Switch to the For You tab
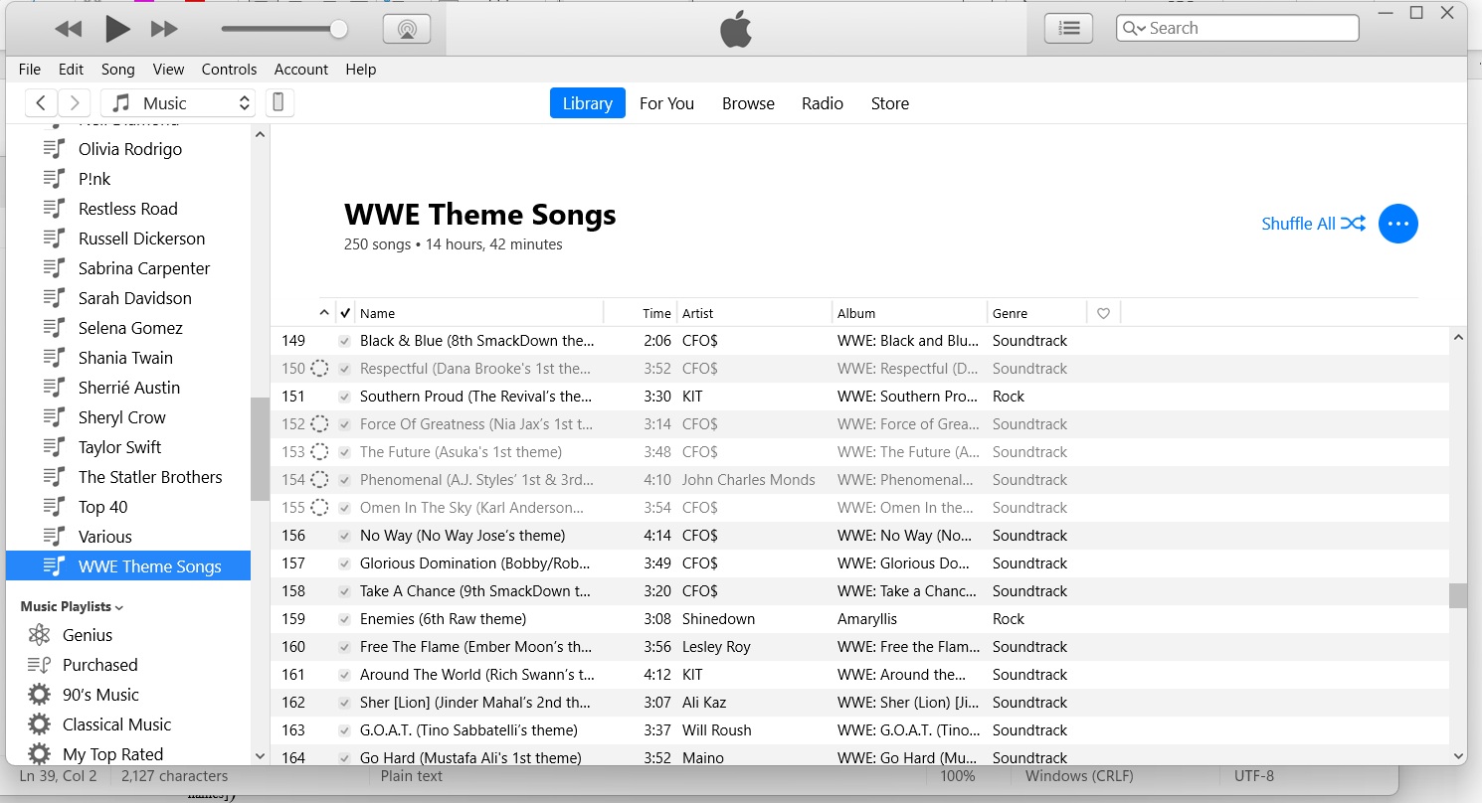The image size is (1482, 803). click(x=666, y=103)
